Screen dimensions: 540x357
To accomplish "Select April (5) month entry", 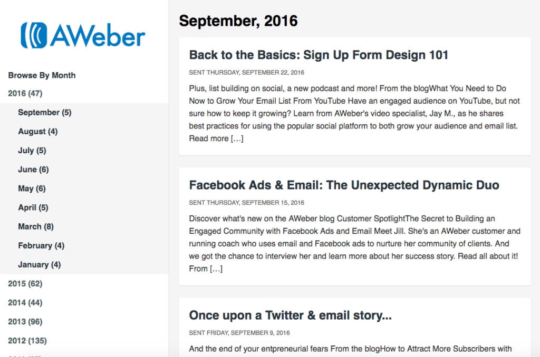I will 33,207.
